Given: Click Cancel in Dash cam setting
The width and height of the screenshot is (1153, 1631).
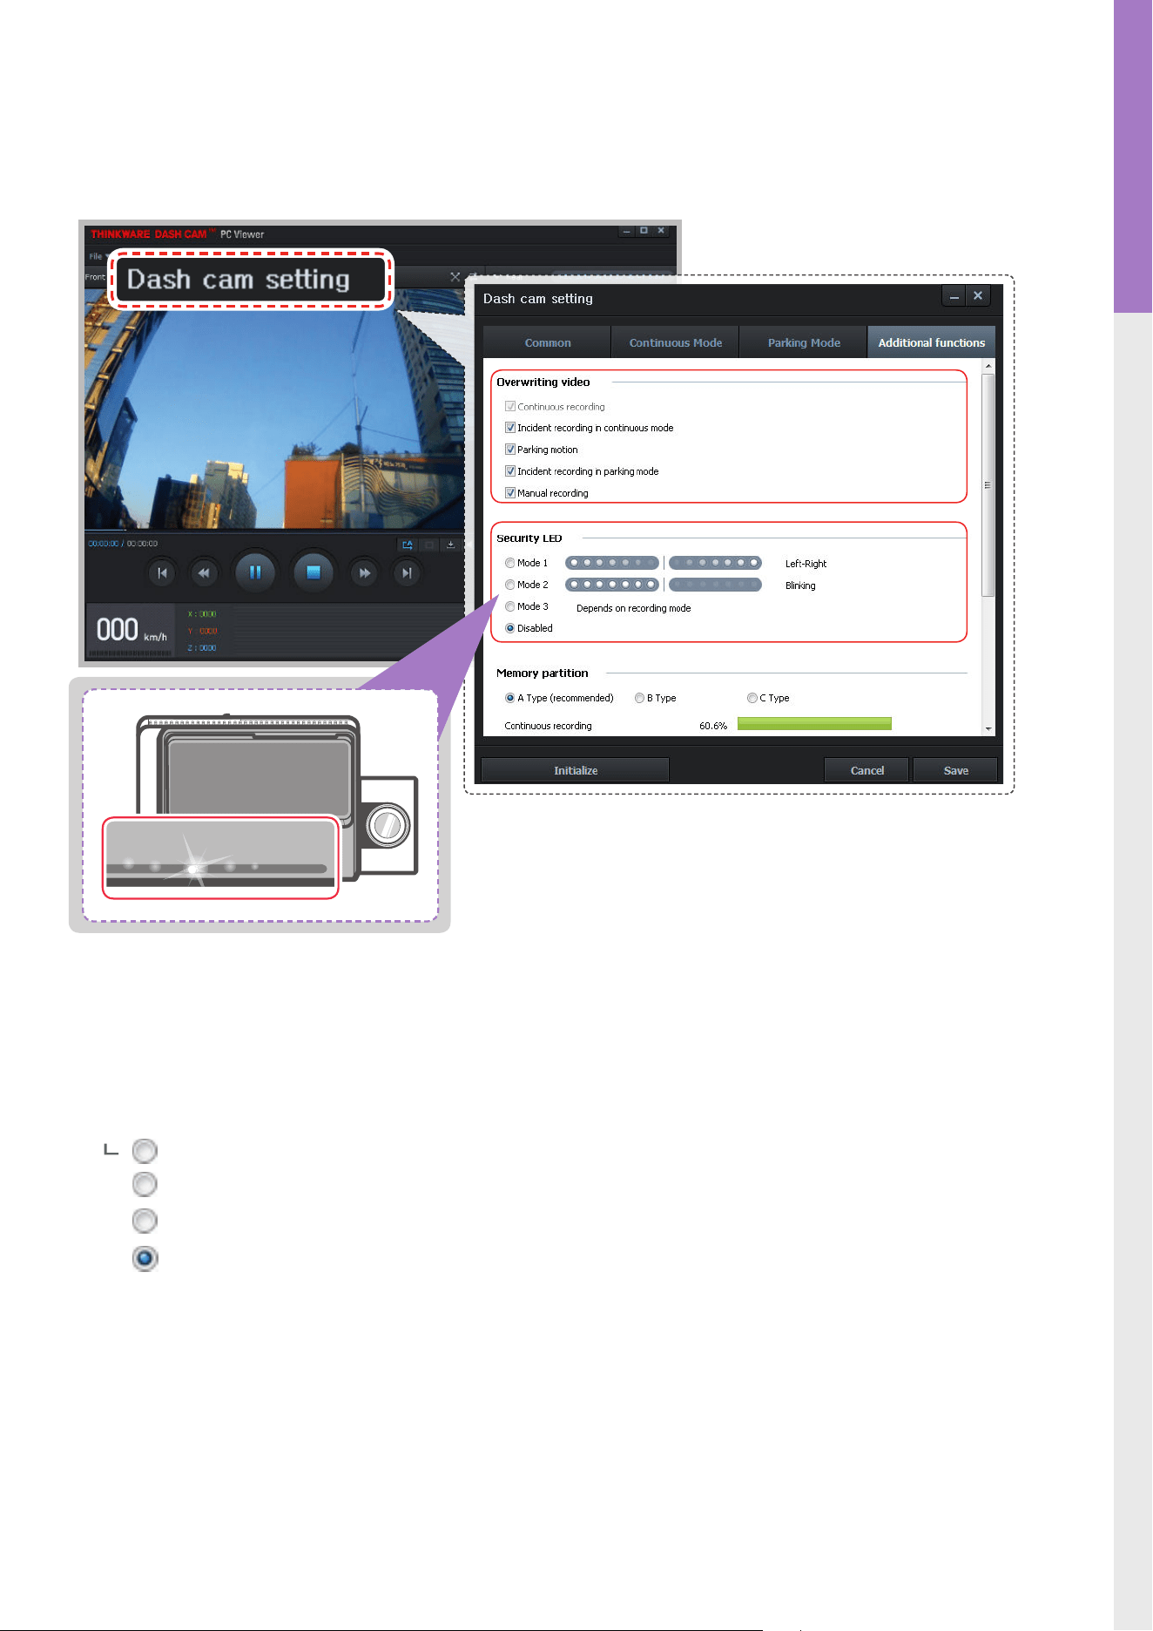Looking at the screenshot, I should click(x=866, y=770).
